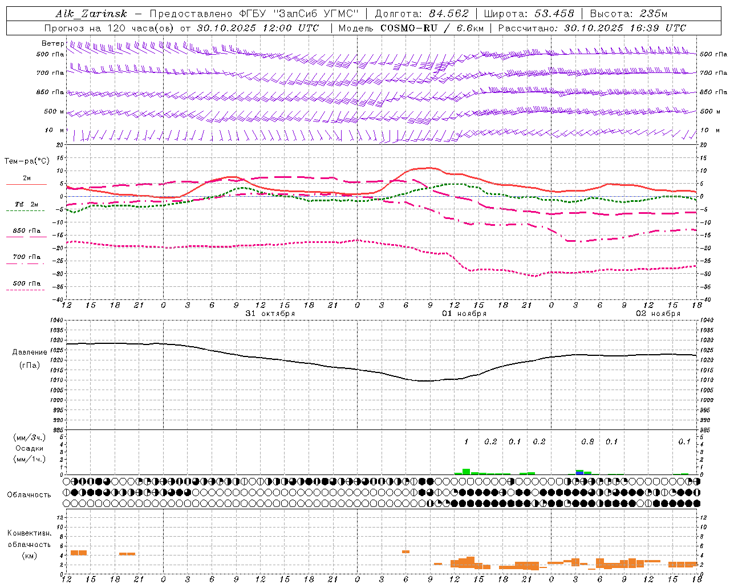This screenshot has height=584, width=730.
Task: Click the solid red line under '2м' legend
Action: click(x=26, y=184)
